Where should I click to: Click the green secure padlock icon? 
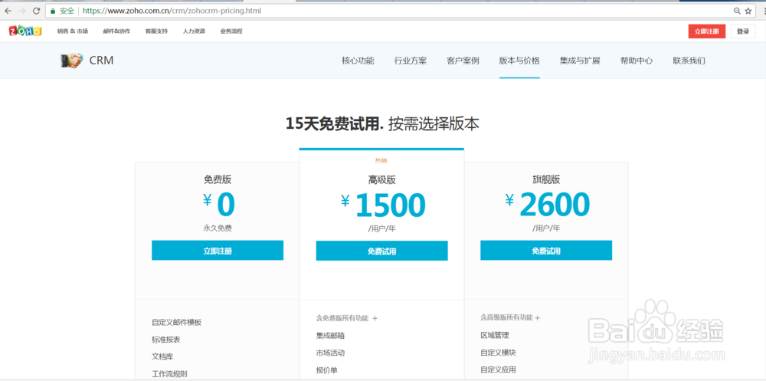click(x=54, y=10)
